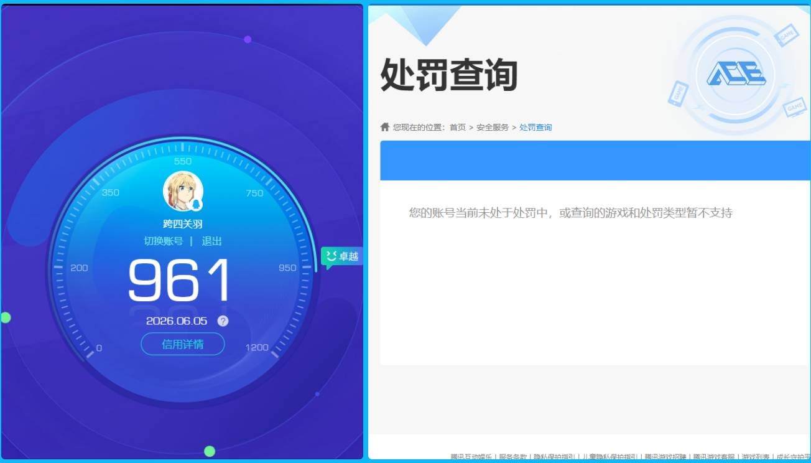Click the 550 mark on the gauge
This screenshot has height=463, width=811.
183,161
